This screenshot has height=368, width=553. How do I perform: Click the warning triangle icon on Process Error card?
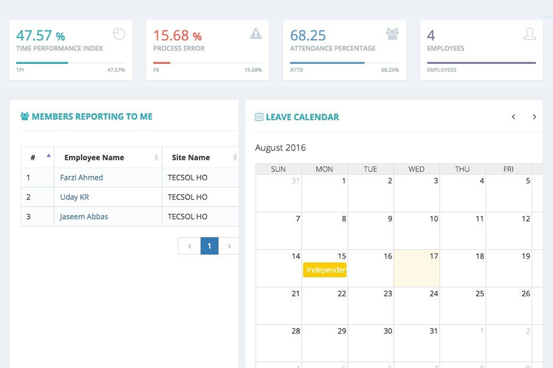click(x=256, y=34)
